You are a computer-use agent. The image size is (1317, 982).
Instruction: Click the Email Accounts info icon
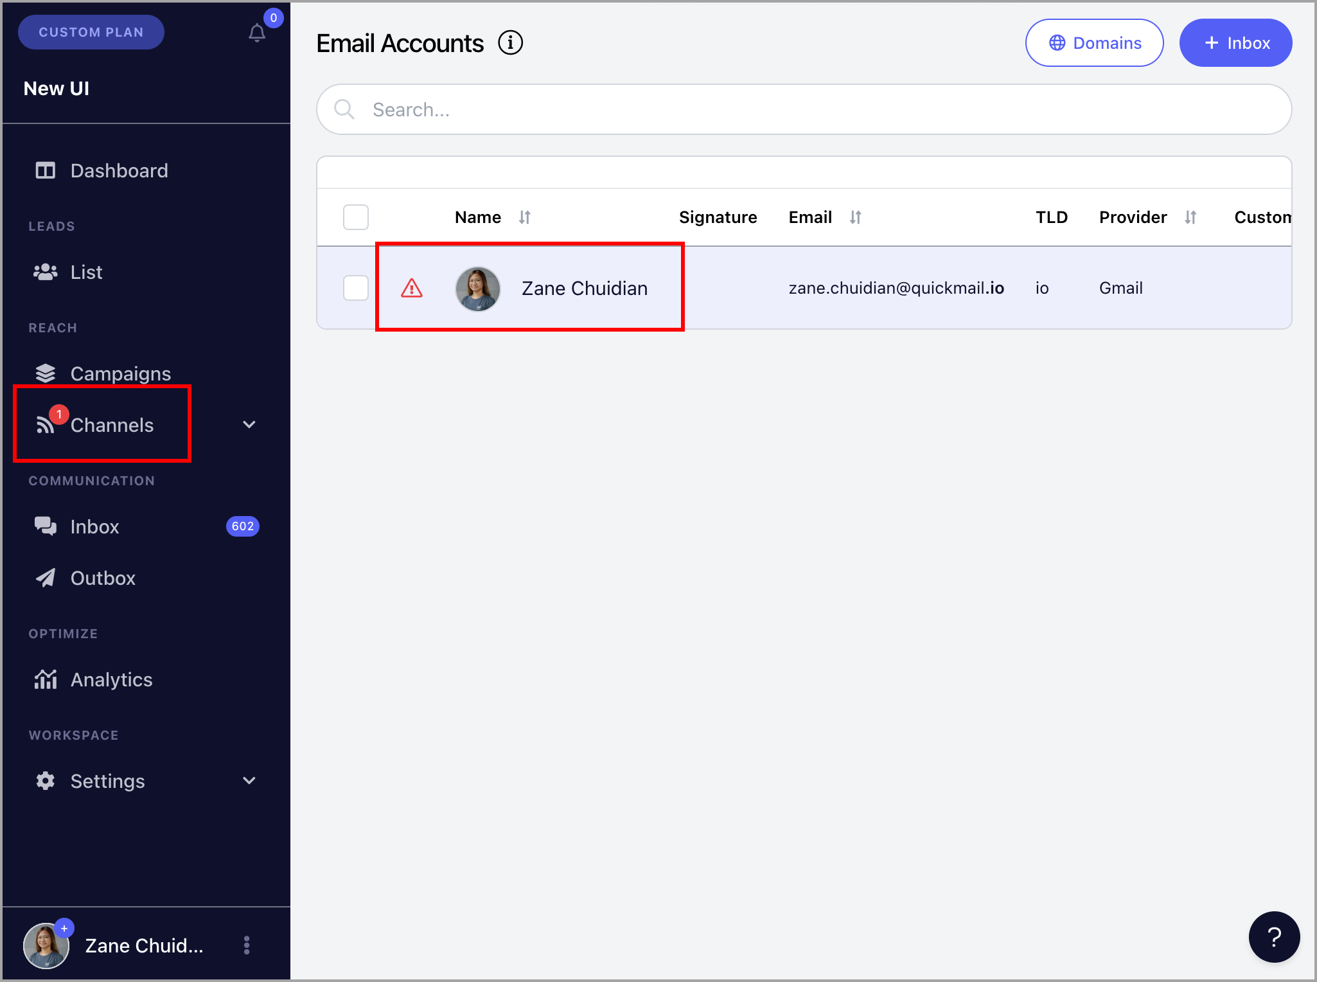point(511,43)
